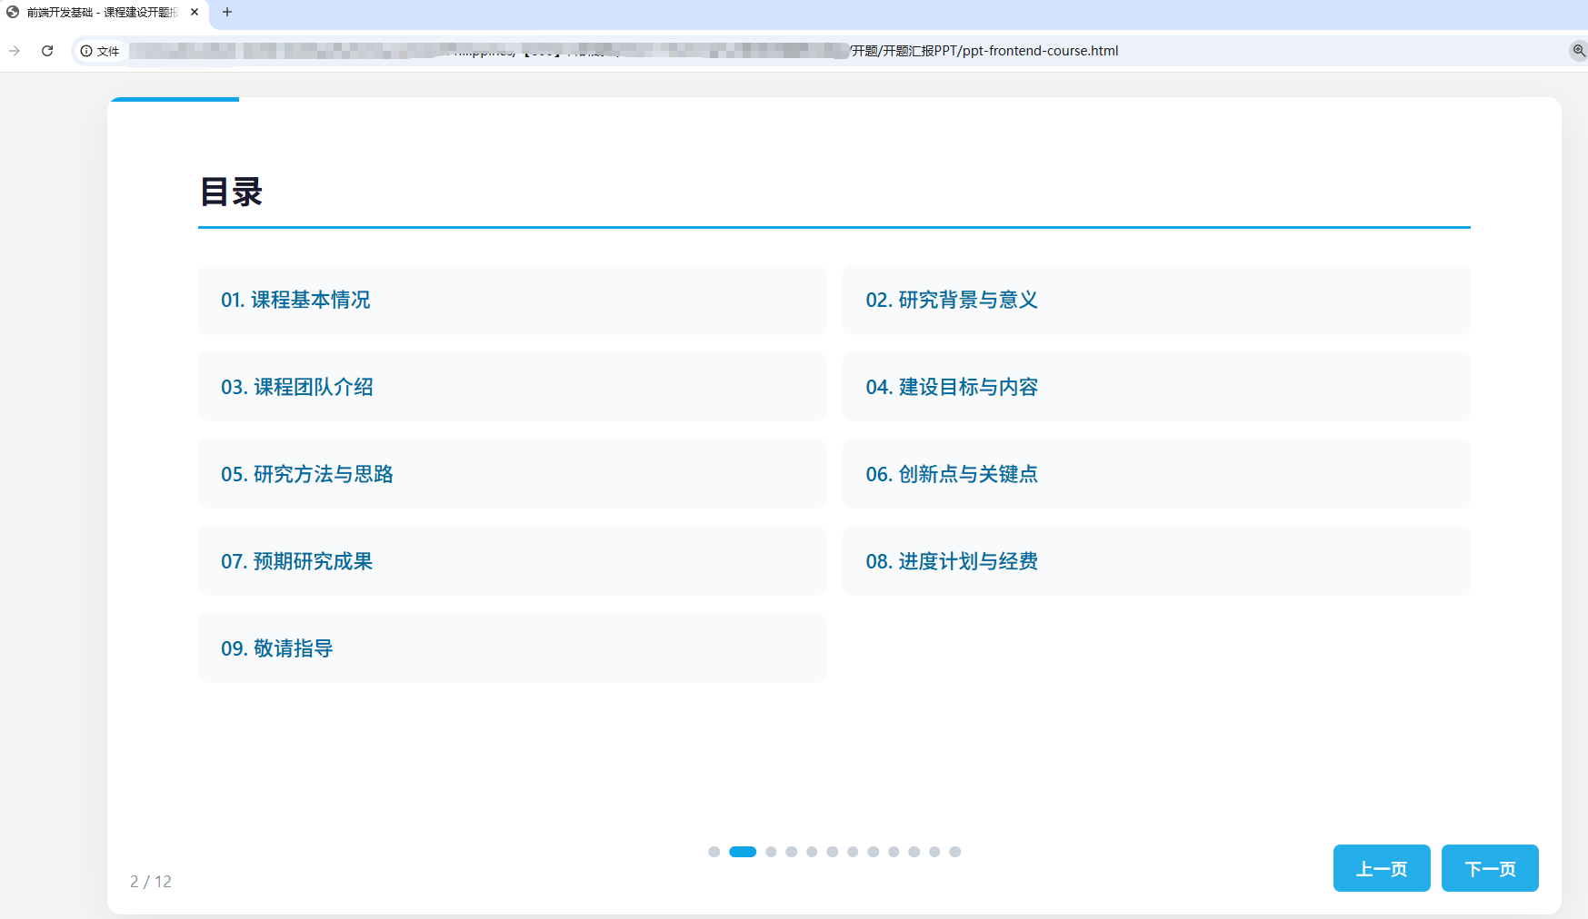Reload the page with the refresh icon
The image size is (1588, 919).
(x=47, y=51)
